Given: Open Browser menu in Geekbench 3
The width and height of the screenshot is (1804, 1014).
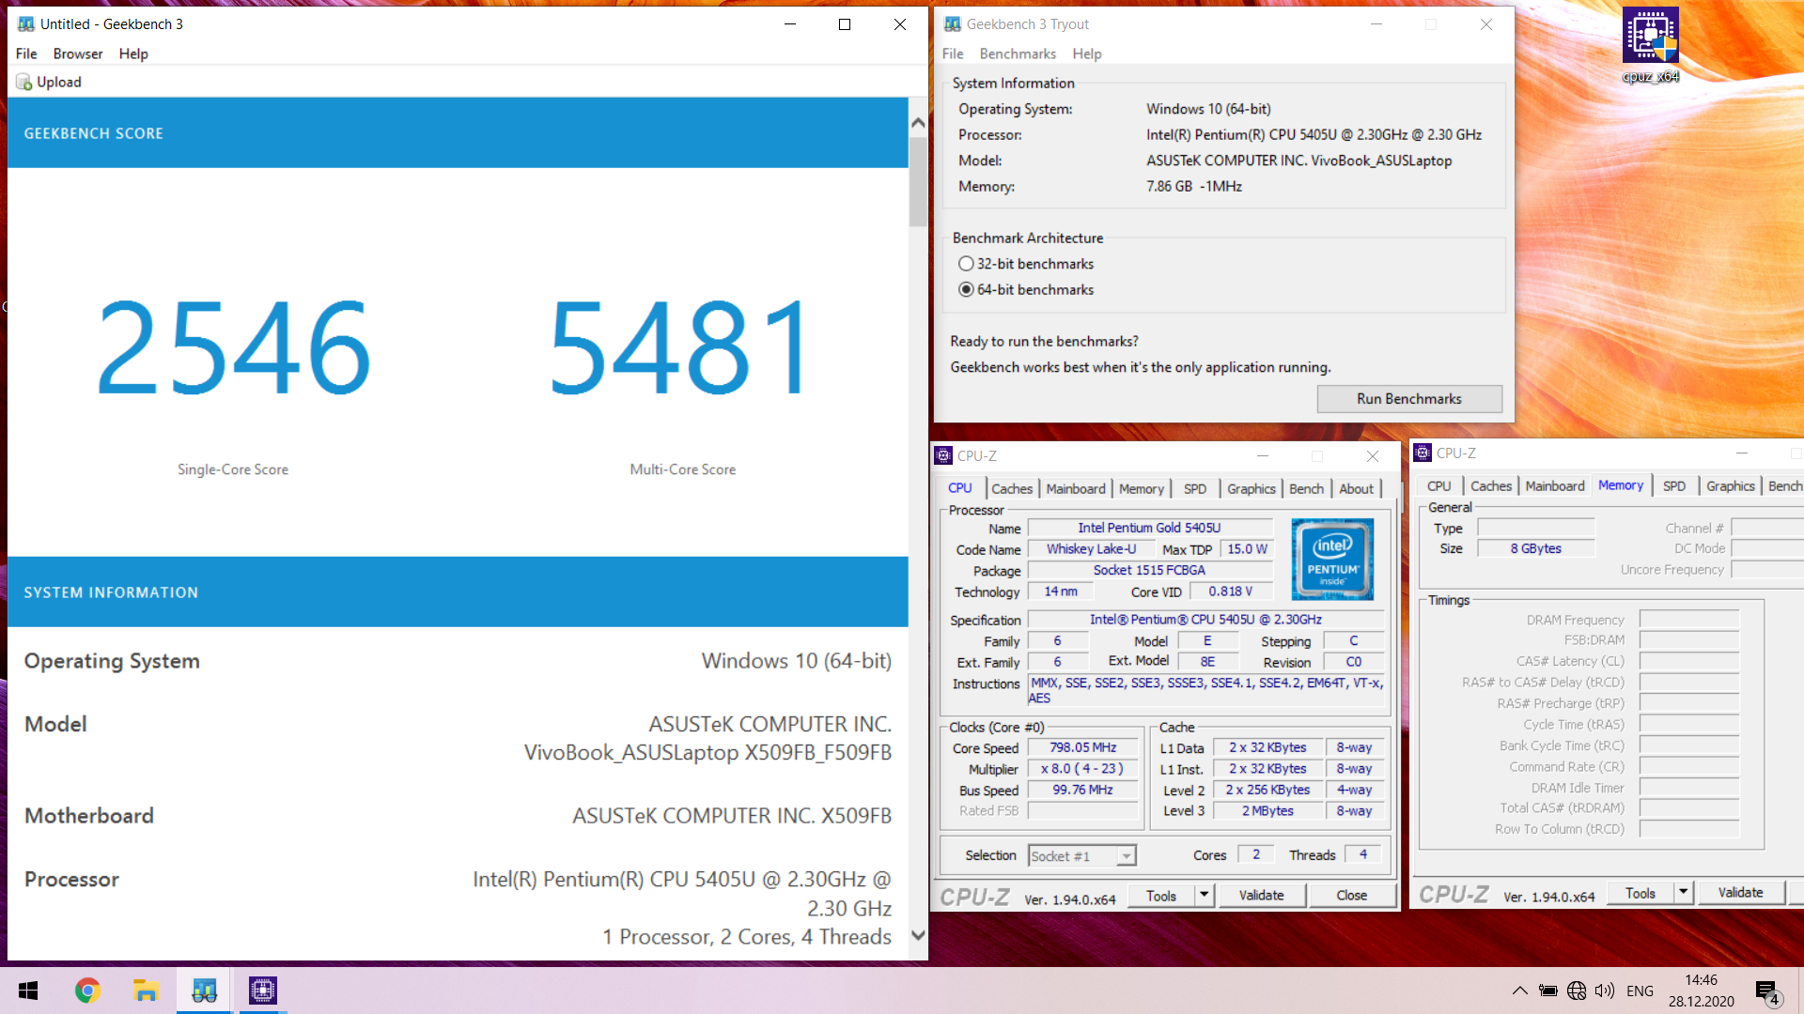Looking at the screenshot, I should (78, 54).
